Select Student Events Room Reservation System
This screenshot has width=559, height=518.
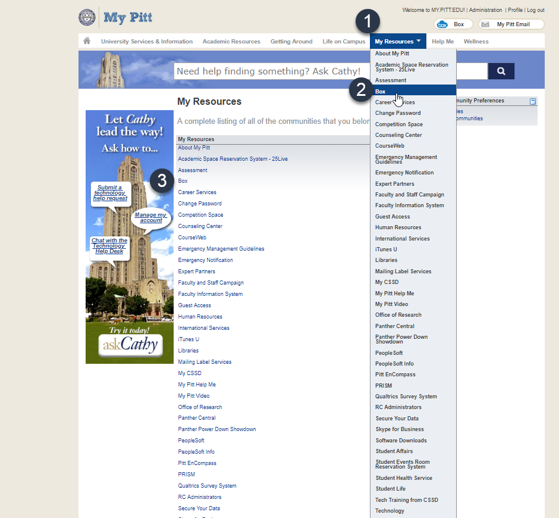(403, 464)
